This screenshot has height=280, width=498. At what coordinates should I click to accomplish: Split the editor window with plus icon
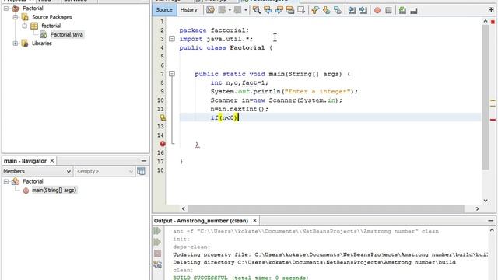pyautogui.click(x=491, y=10)
